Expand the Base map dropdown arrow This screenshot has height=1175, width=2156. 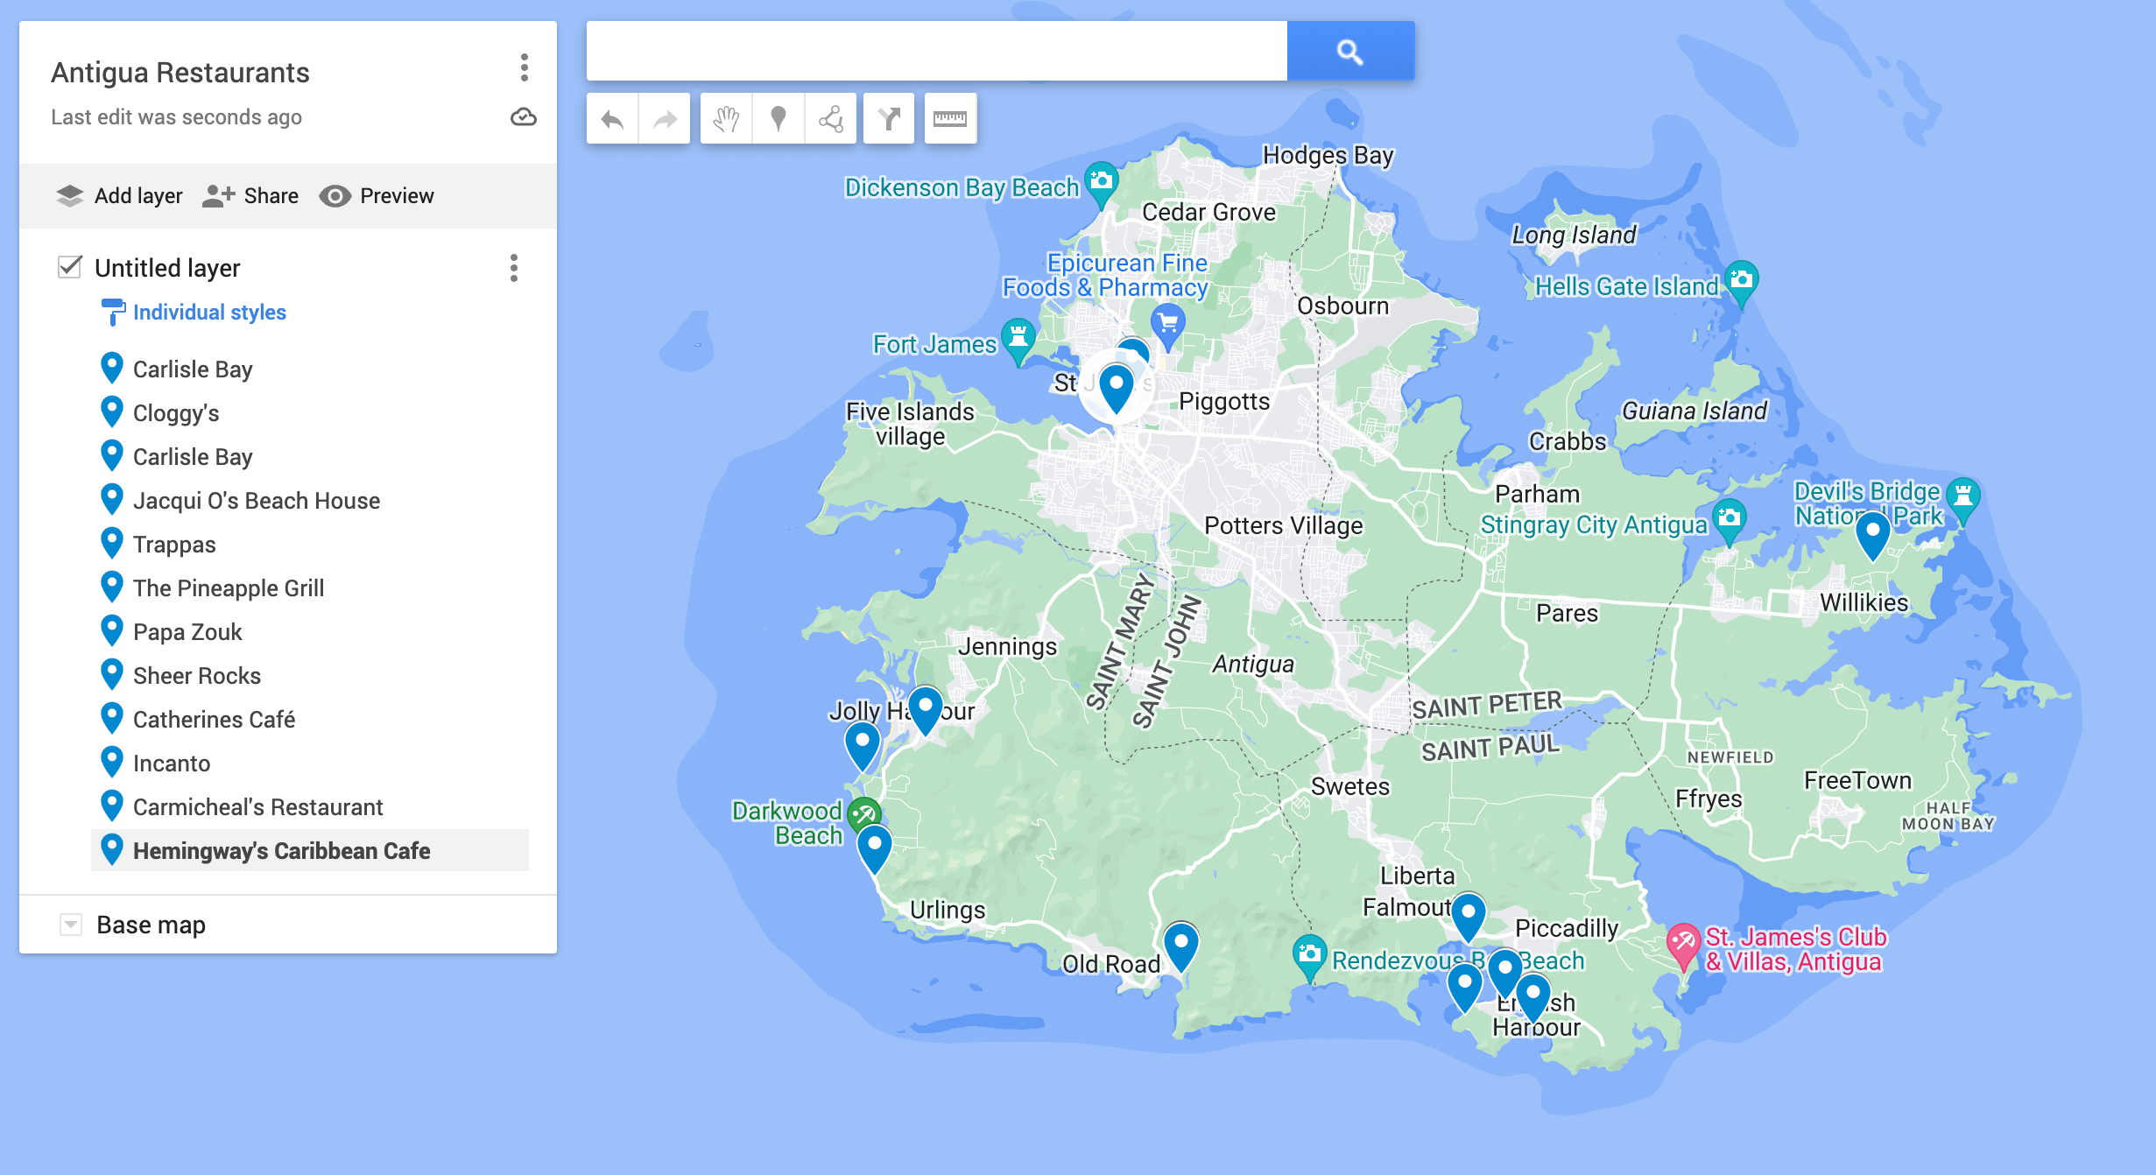pos(71,925)
